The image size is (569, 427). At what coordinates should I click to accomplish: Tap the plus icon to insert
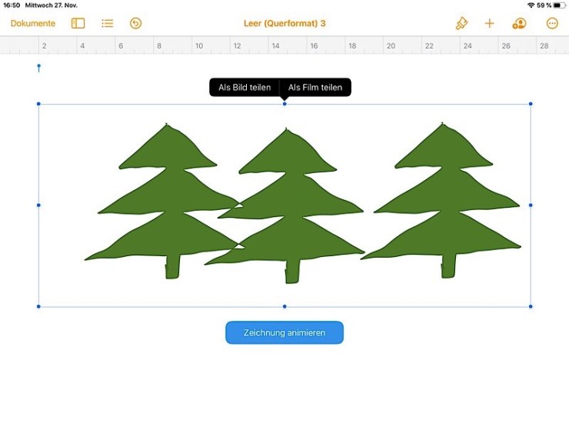(490, 23)
